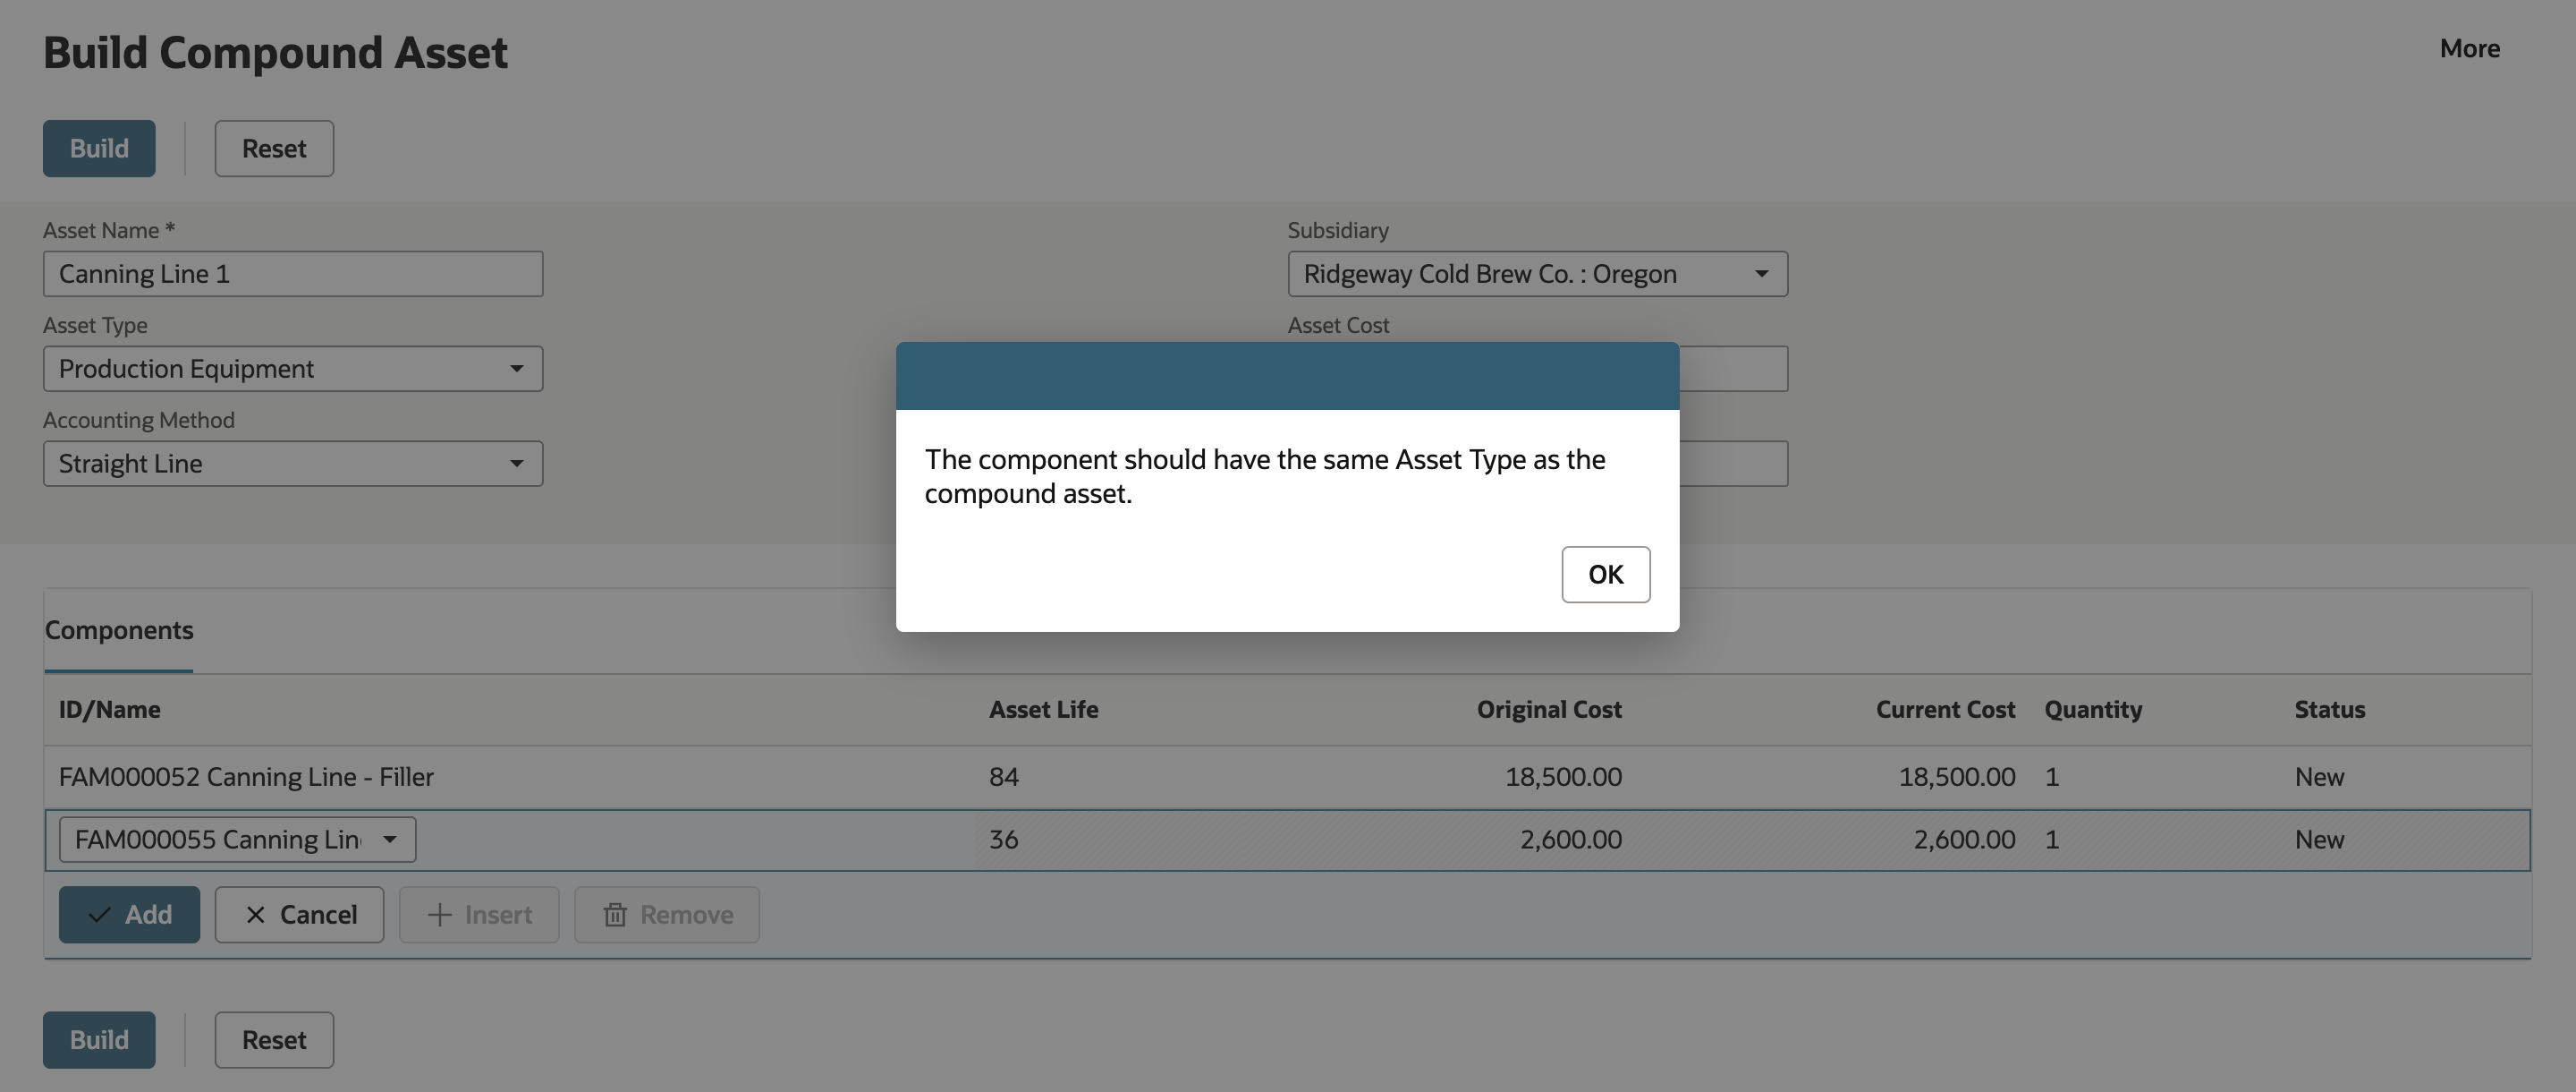
Task: Open the More menu
Action: point(2469,48)
